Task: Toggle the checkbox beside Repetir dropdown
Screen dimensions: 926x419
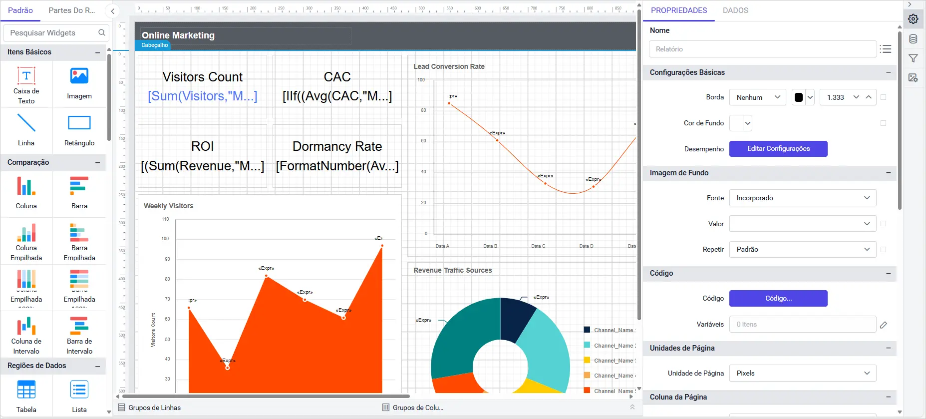Action: [x=884, y=249]
